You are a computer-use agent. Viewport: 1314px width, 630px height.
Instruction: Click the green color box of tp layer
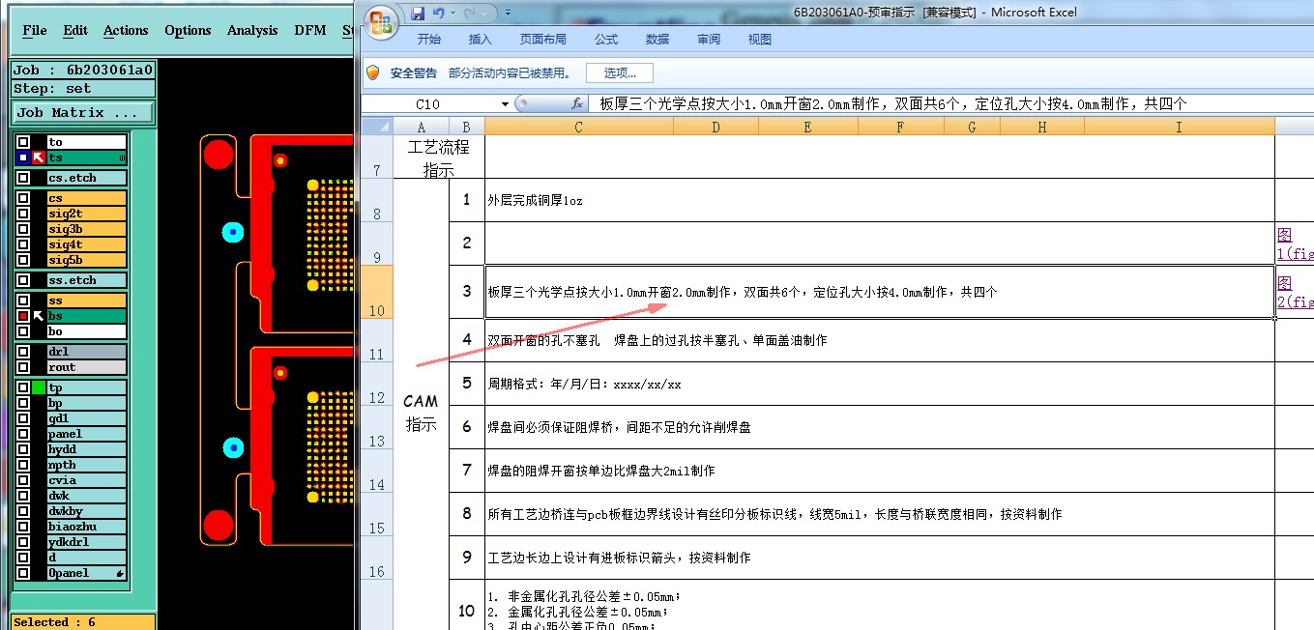(39, 387)
